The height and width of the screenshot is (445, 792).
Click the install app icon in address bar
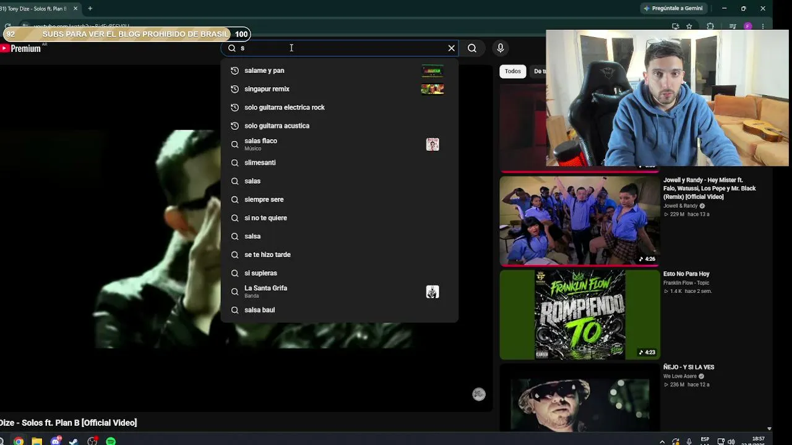click(676, 27)
